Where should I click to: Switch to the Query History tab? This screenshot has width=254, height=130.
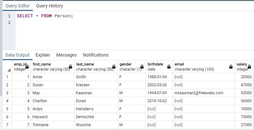point(49,6)
